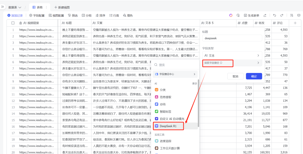Open the 表格 tab options dots

coord(46,7)
